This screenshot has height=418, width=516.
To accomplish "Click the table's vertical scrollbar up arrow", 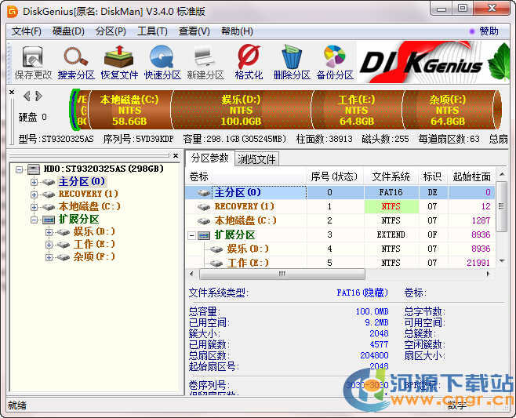I will tap(502, 174).
